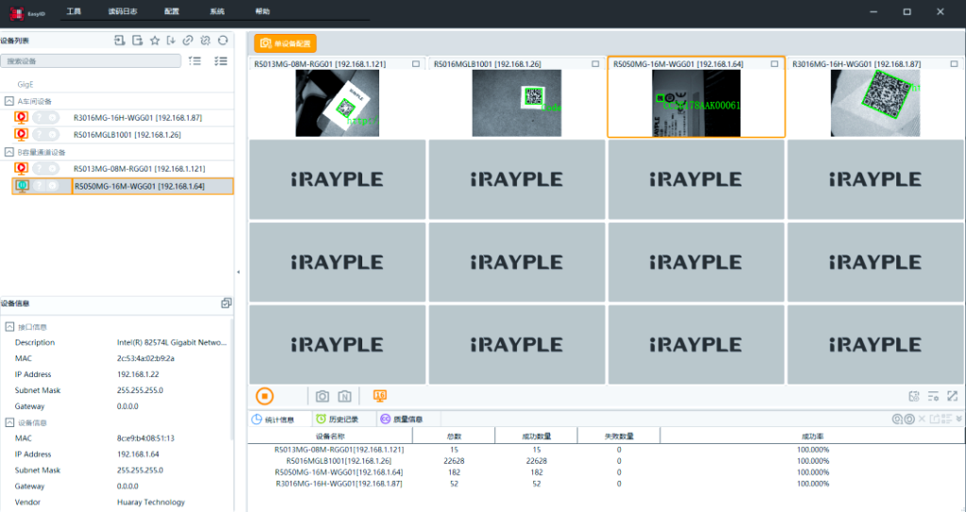Click the fullscreen expand icon at right

[953, 397]
